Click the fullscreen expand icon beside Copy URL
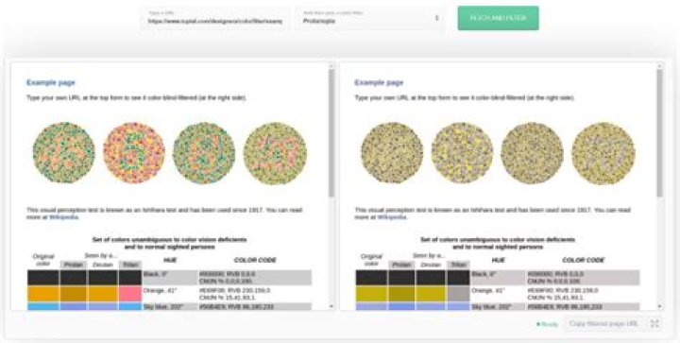The height and width of the screenshot is (343, 680). tap(654, 324)
